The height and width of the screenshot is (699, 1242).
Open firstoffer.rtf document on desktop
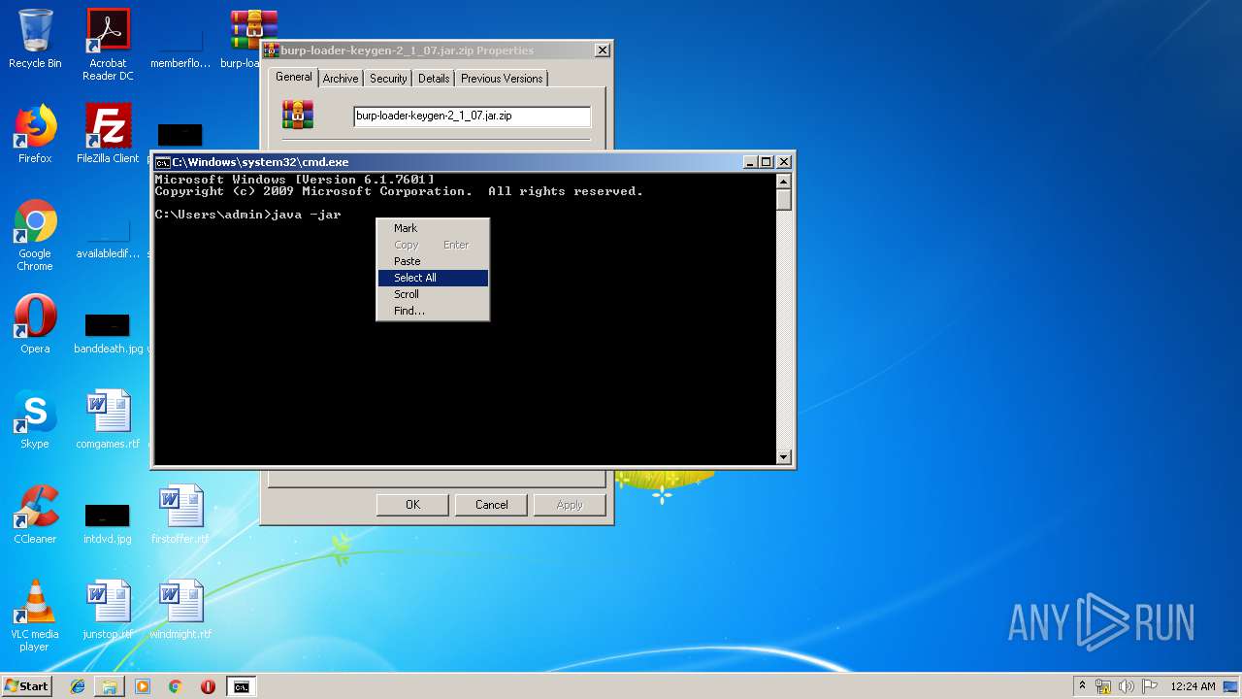(180, 515)
